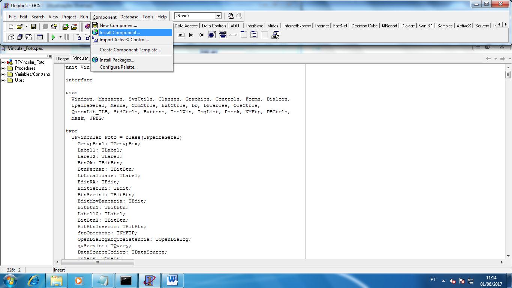
Task: Select the OK button component icon
Action: click(181, 35)
